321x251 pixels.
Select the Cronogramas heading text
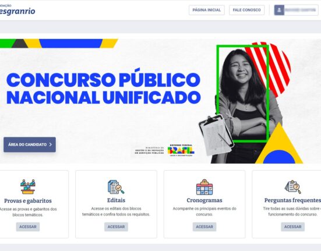(x=204, y=200)
